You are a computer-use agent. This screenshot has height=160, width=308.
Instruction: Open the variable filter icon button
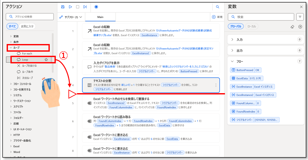(x=300, y=17)
